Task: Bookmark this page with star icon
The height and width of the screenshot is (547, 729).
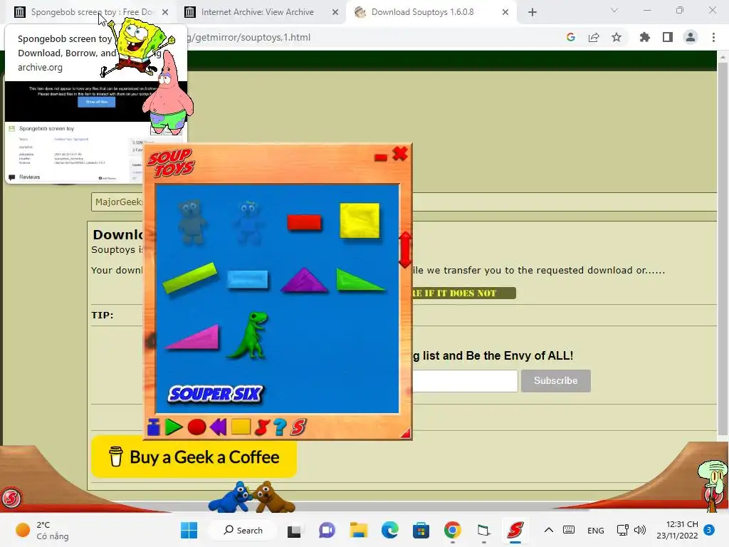Action: click(617, 37)
